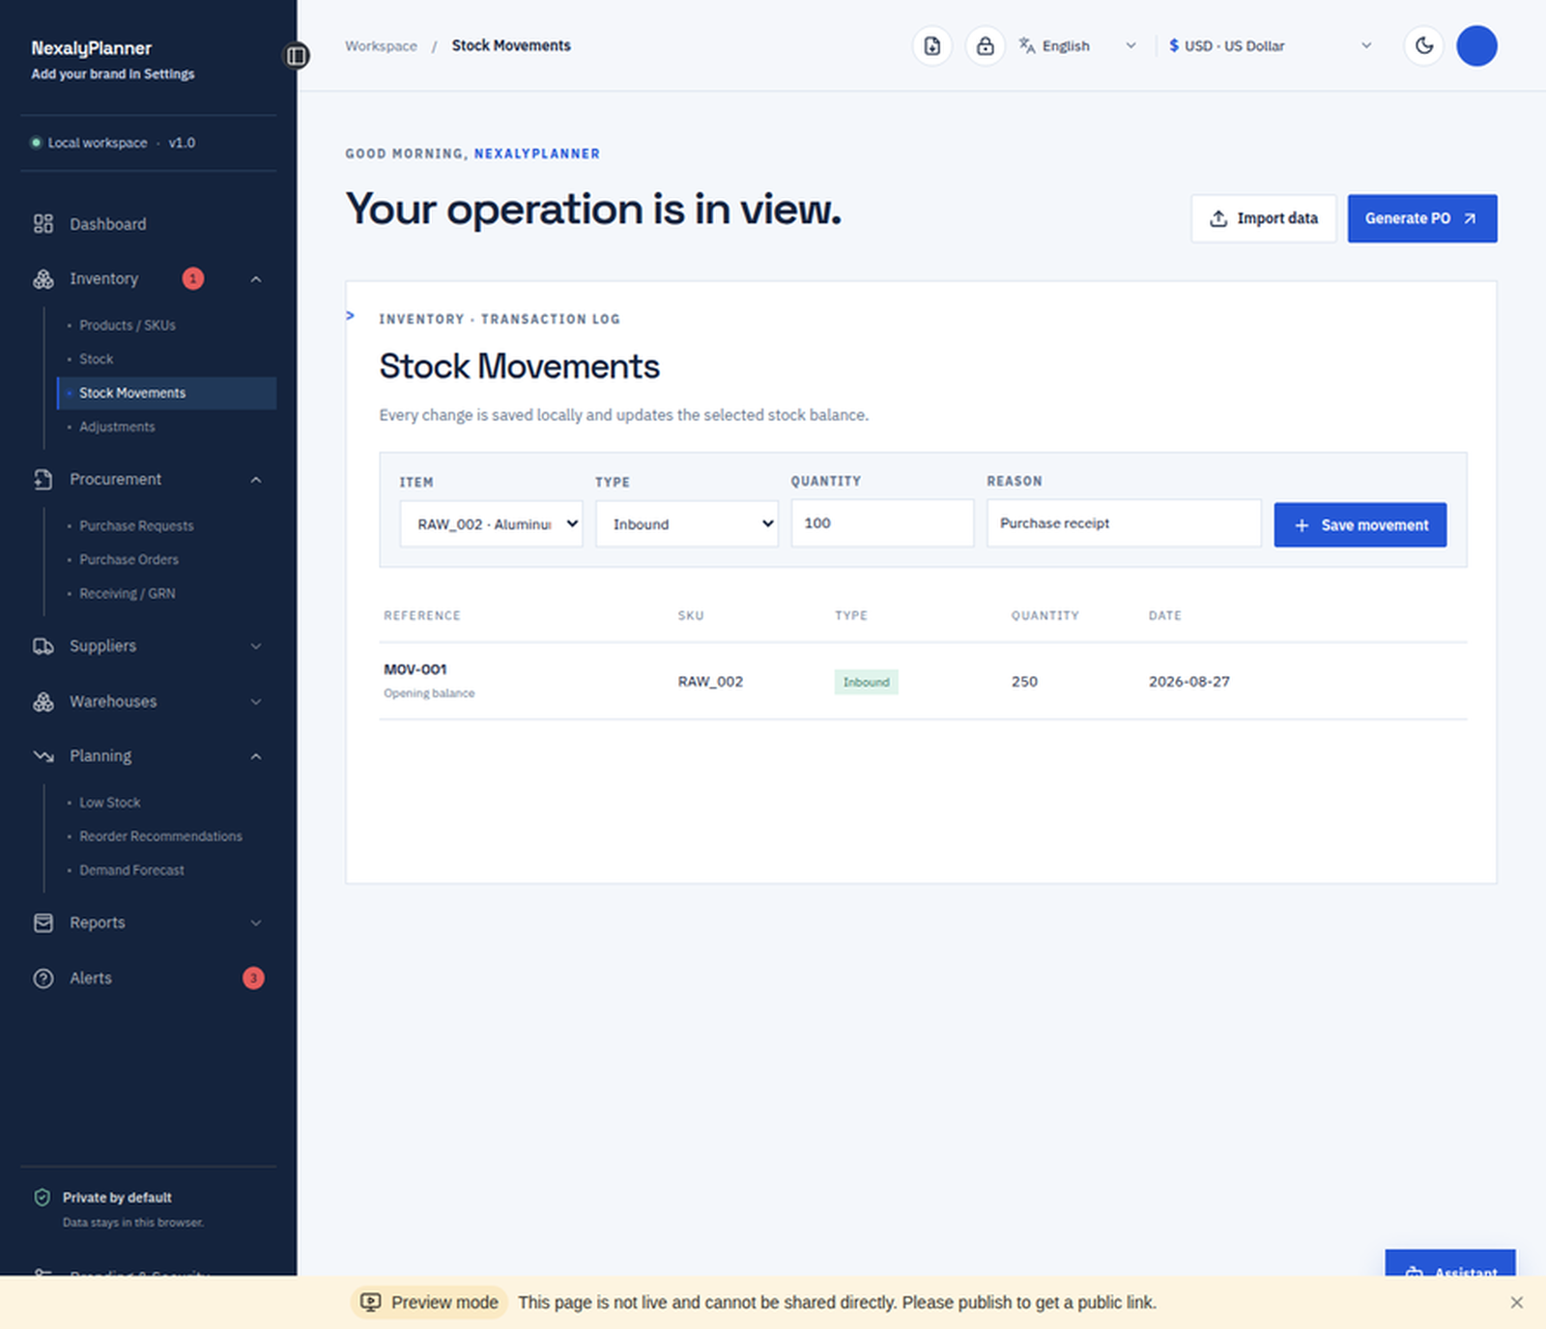Image resolution: width=1546 pixels, height=1329 pixels.
Task: Click the Procurement icon in the sidebar
Action: [43, 479]
